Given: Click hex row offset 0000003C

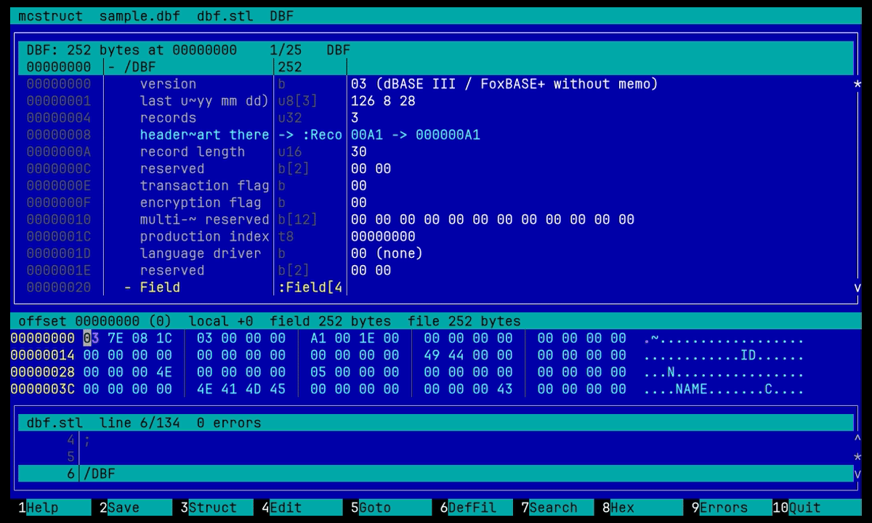Looking at the screenshot, I should pyautogui.click(x=42, y=389).
